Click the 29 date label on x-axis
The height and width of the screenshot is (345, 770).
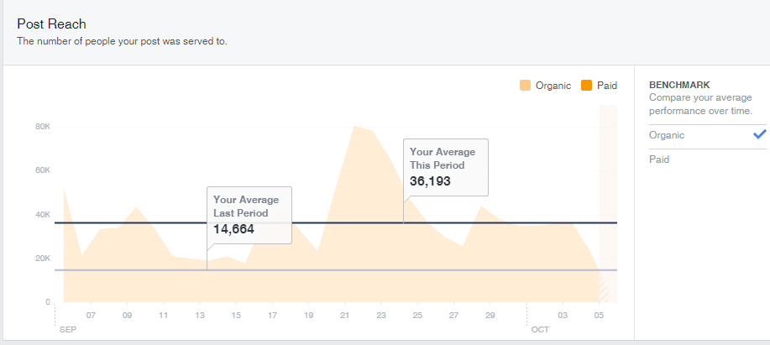490,315
